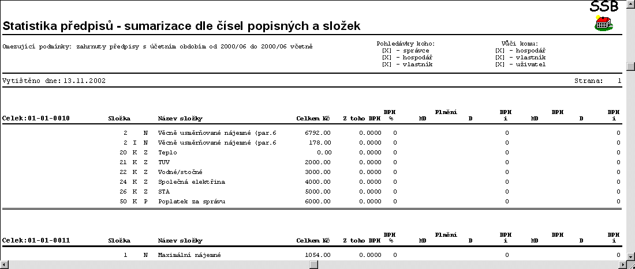Image resolution: width=635 pixels, height=269 pixels.
Task: Toggle the vlastník checkbox under Vůči komu
Action: (499, 58)
